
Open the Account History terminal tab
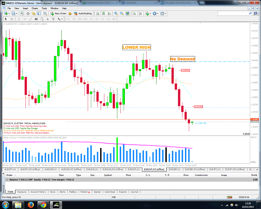38,192
